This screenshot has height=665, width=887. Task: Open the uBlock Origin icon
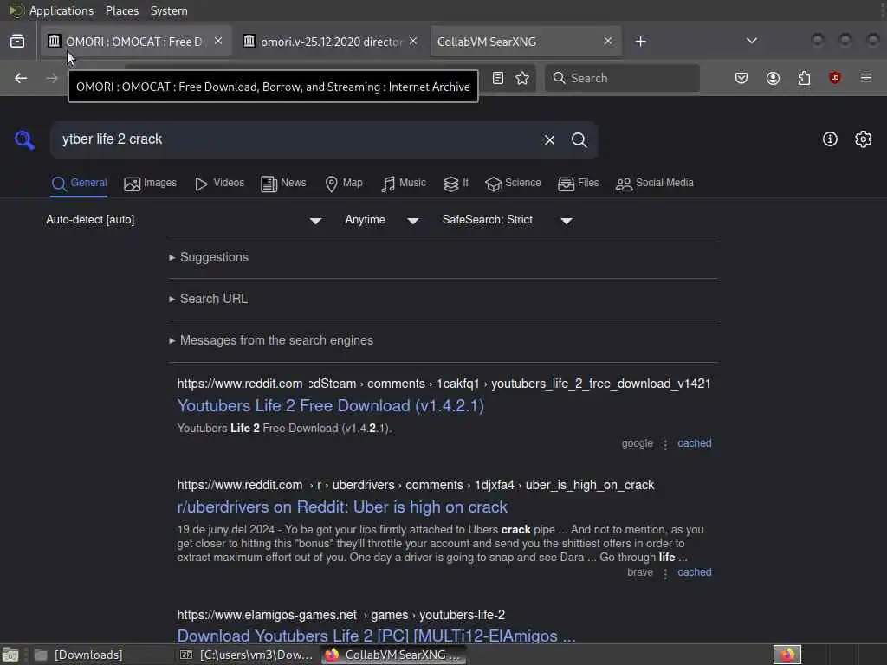point(834,78)
